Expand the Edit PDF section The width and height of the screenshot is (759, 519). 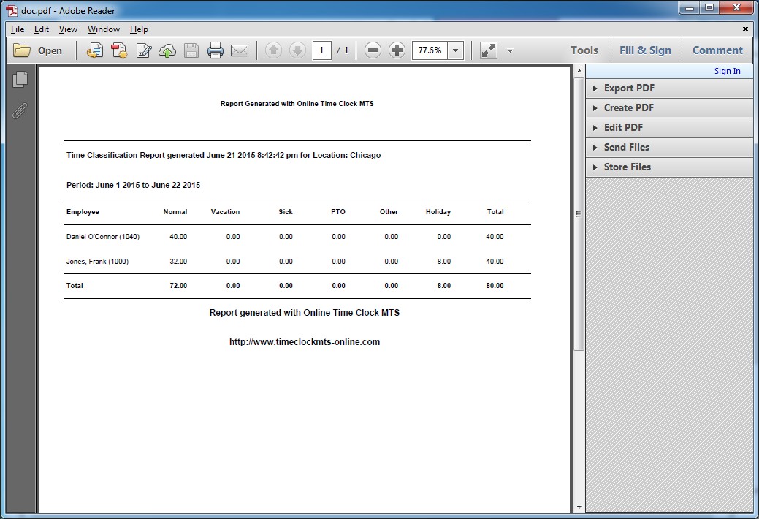669,127
